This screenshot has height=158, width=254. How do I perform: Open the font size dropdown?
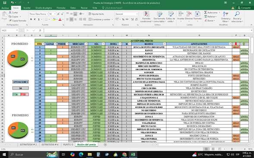(x=55, y=14)
